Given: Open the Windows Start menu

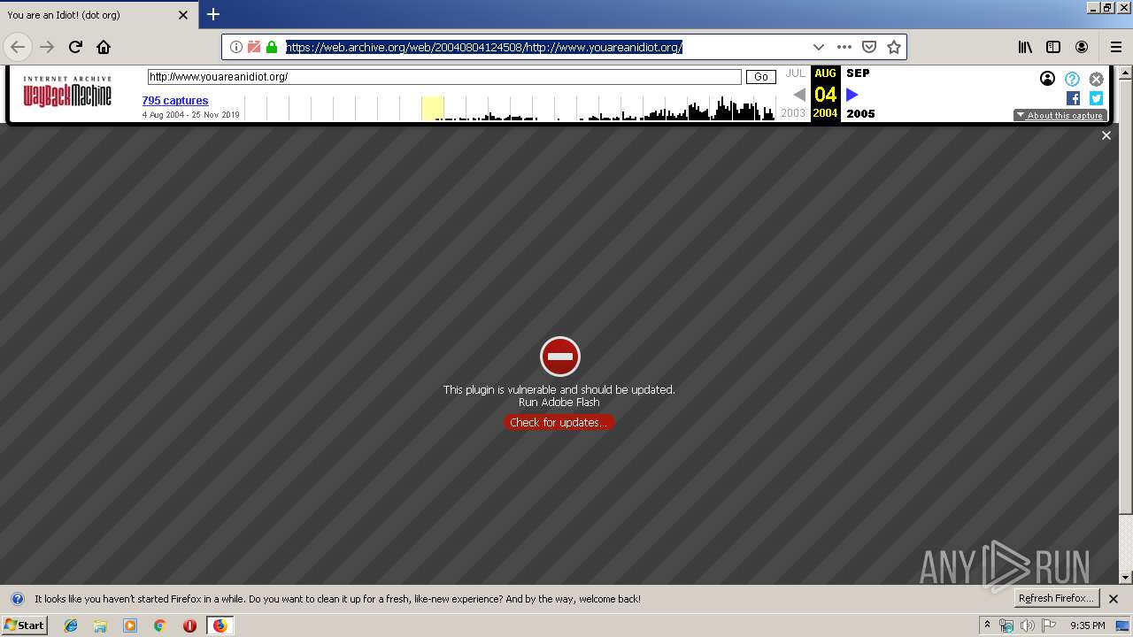Looking at the screenshot, I should (x=24, y=625).
